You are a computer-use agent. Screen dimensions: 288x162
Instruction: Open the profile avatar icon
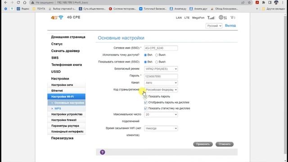(276, 2)
